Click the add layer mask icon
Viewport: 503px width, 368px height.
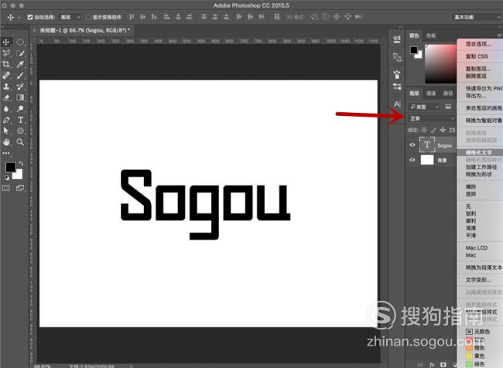coord(443,365)
